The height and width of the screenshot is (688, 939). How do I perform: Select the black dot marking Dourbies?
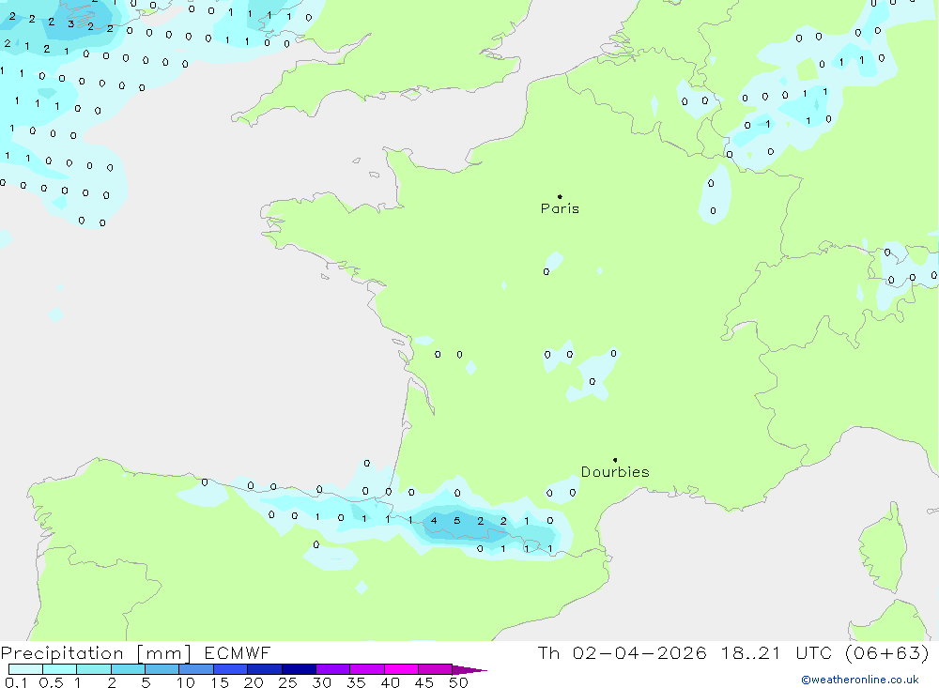(x=615, y=460)
